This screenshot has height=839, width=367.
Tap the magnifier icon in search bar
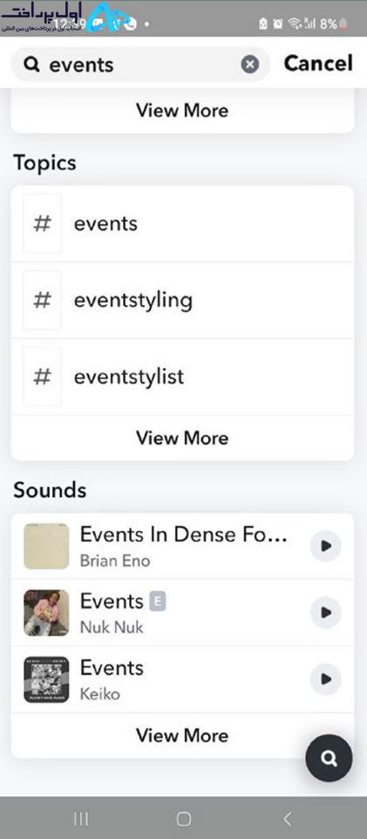pyautogui.click(x=32, y=65)
